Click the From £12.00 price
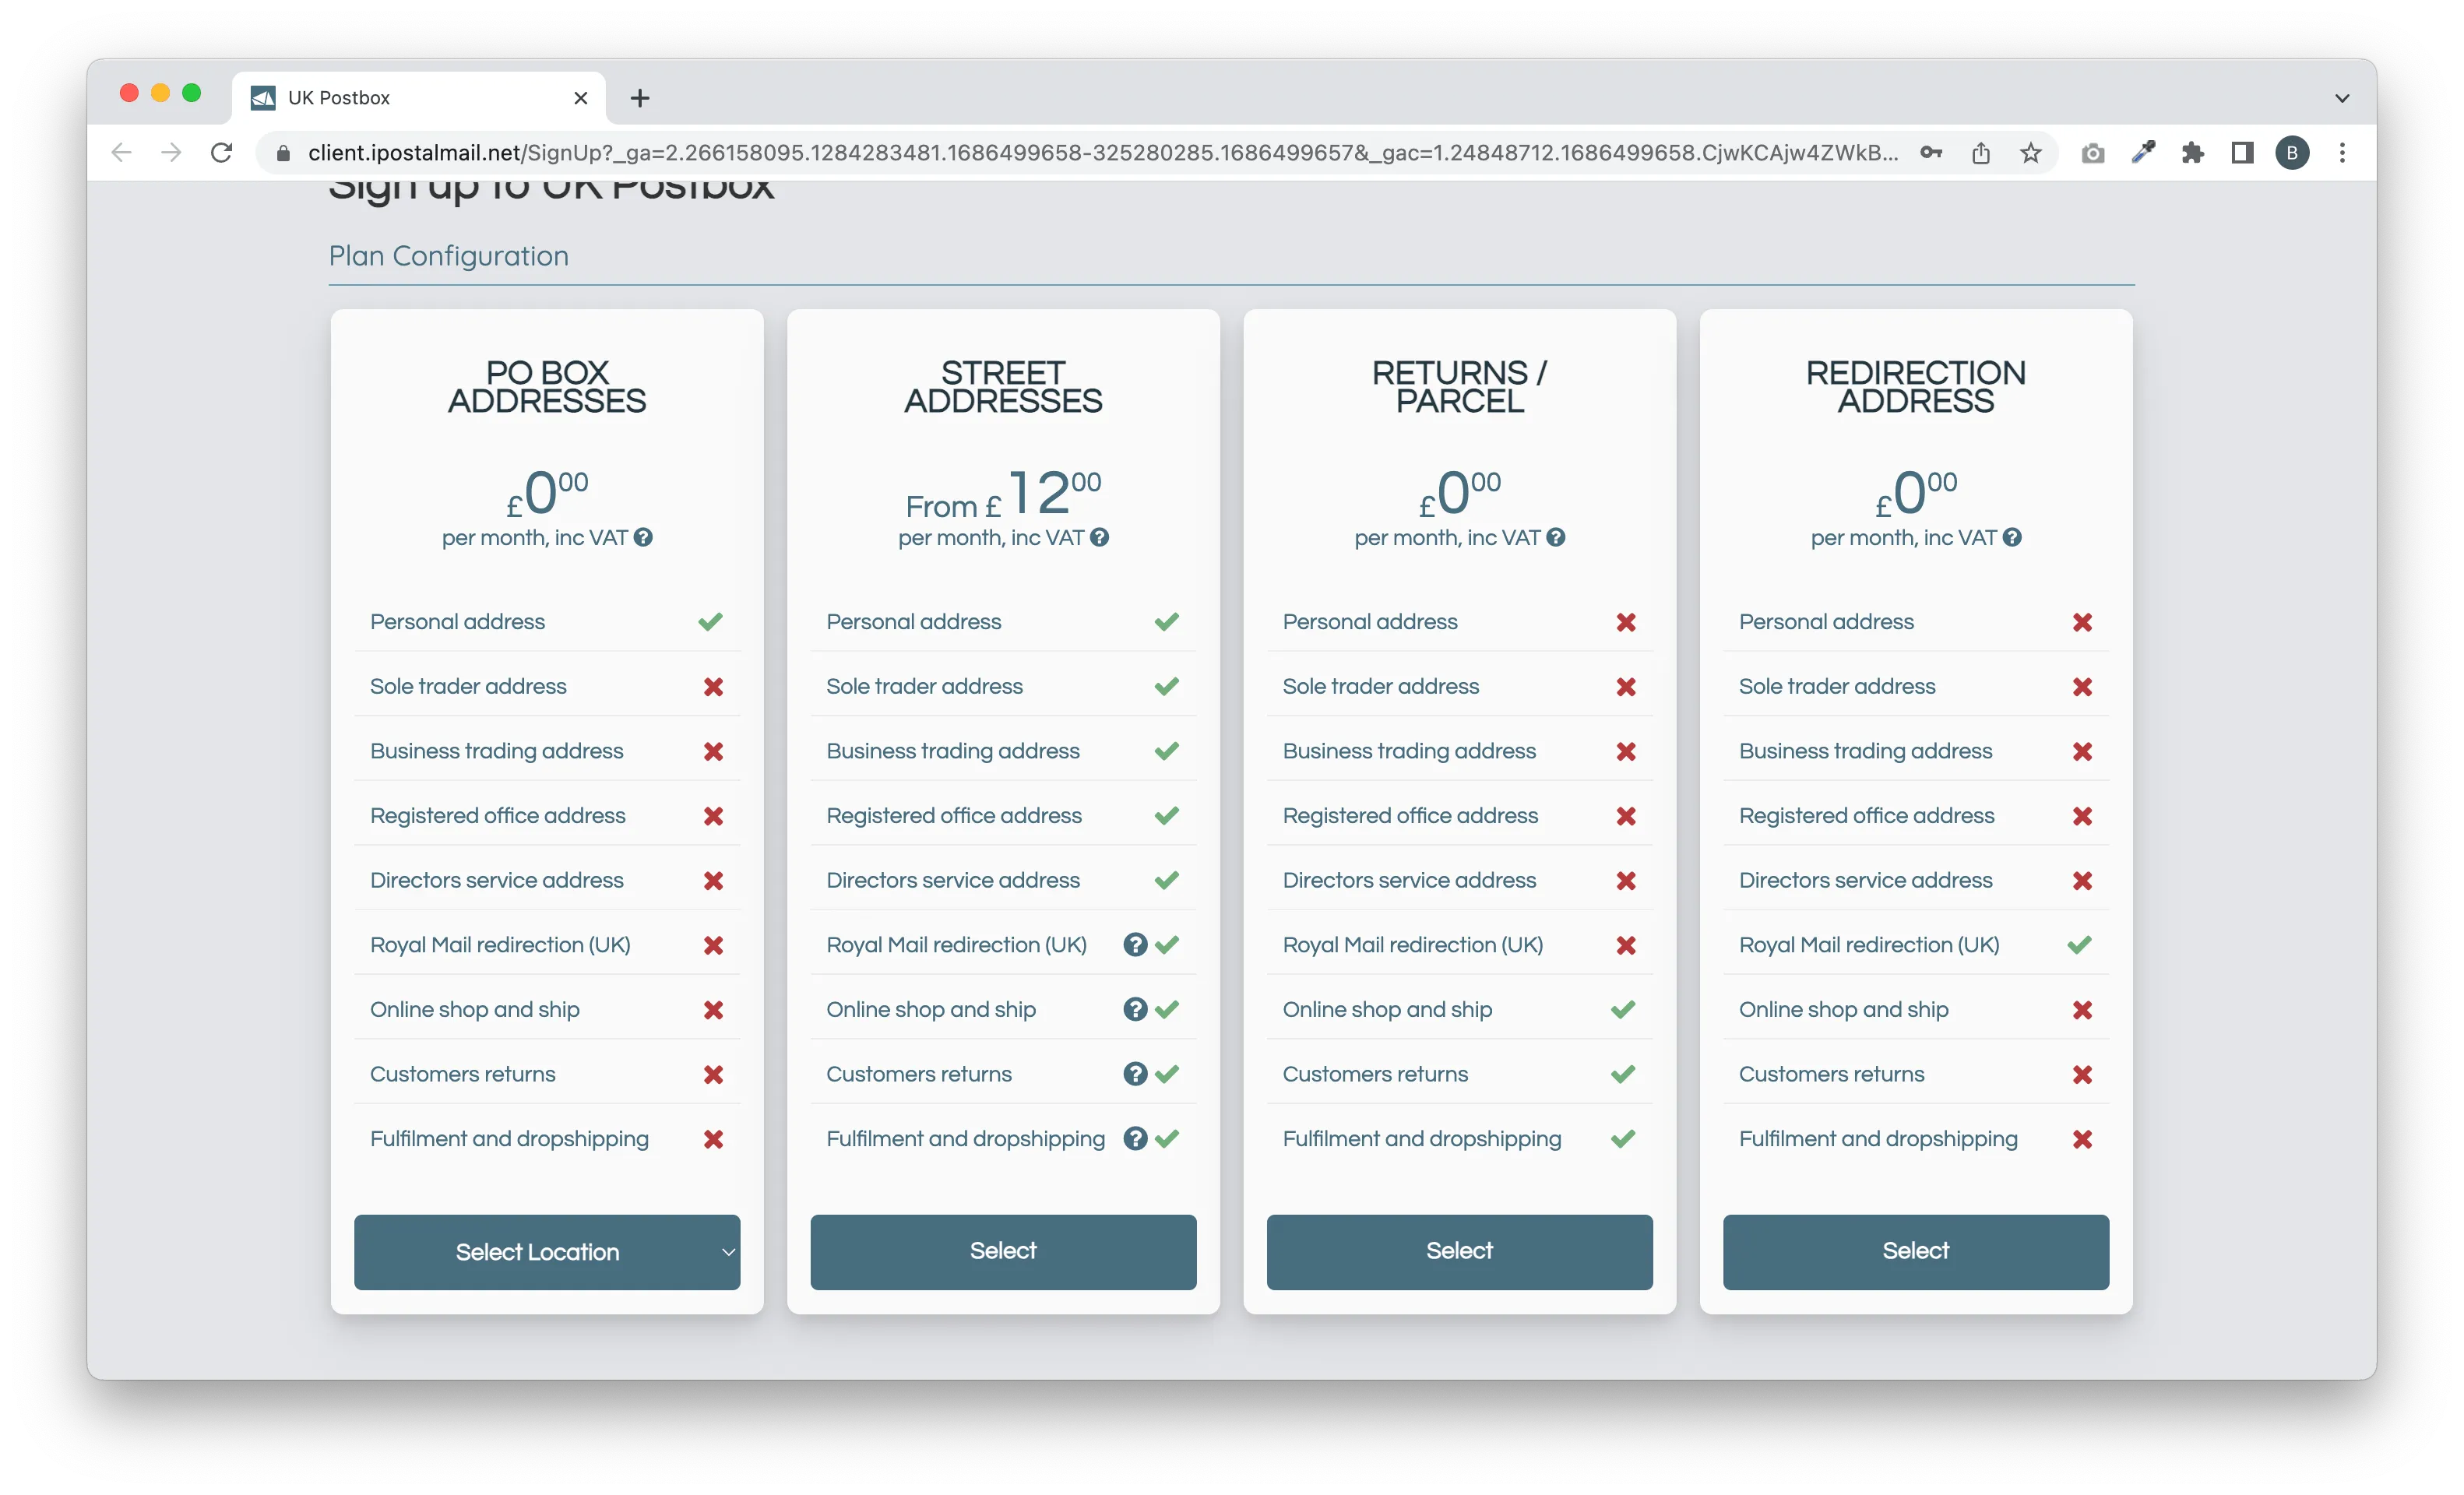This screenshot has width=2464, height=1495. tap(1003, 494)
